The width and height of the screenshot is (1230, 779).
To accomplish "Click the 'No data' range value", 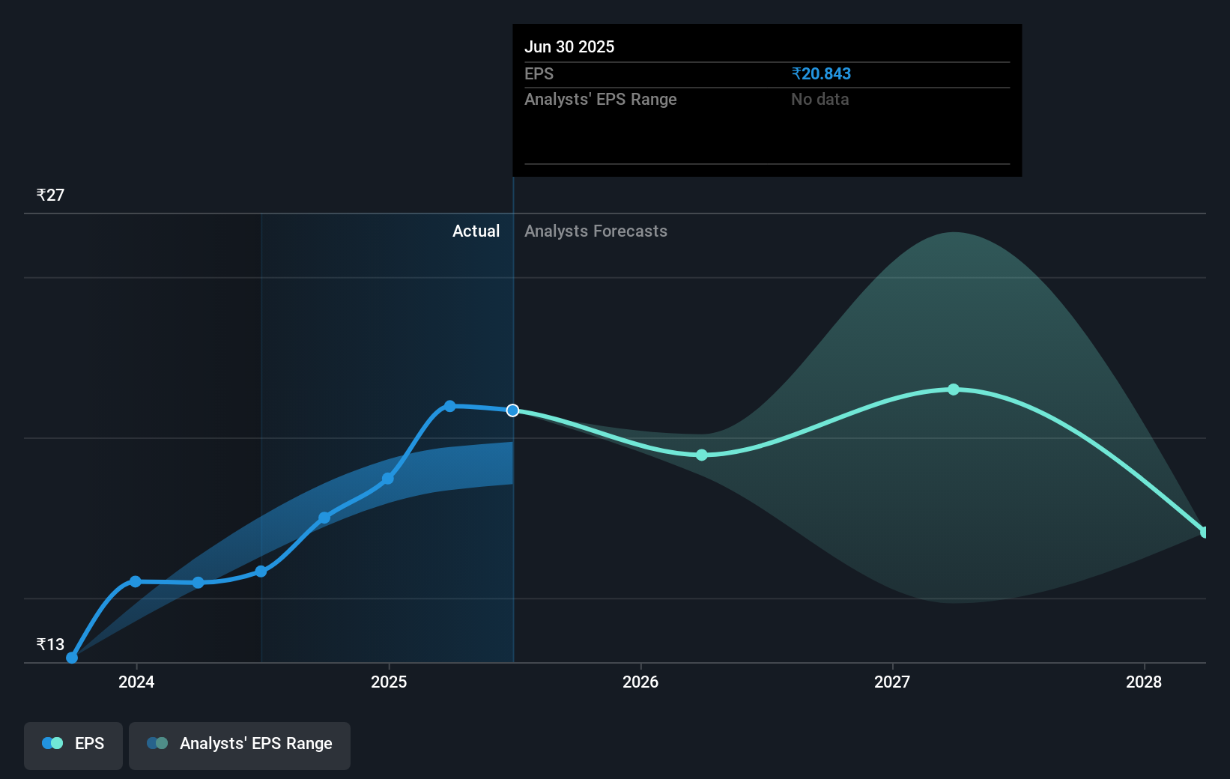I will click(x=820, y=99).
